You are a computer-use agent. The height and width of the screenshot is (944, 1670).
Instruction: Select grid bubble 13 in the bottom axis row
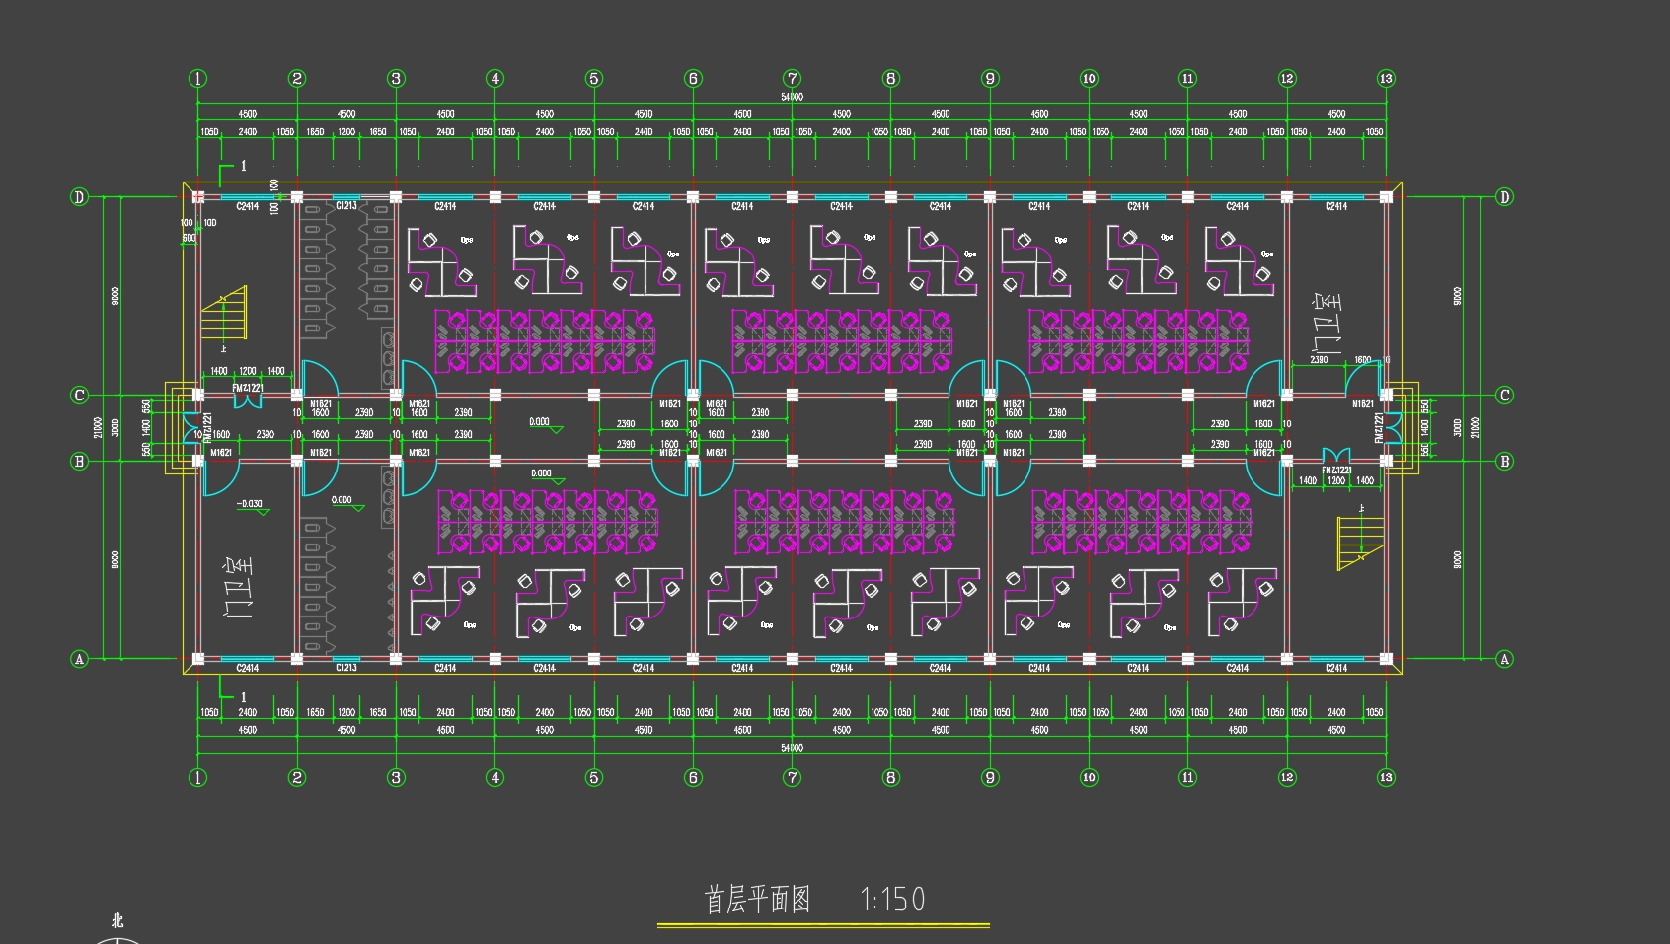(x=1386, y=777)
